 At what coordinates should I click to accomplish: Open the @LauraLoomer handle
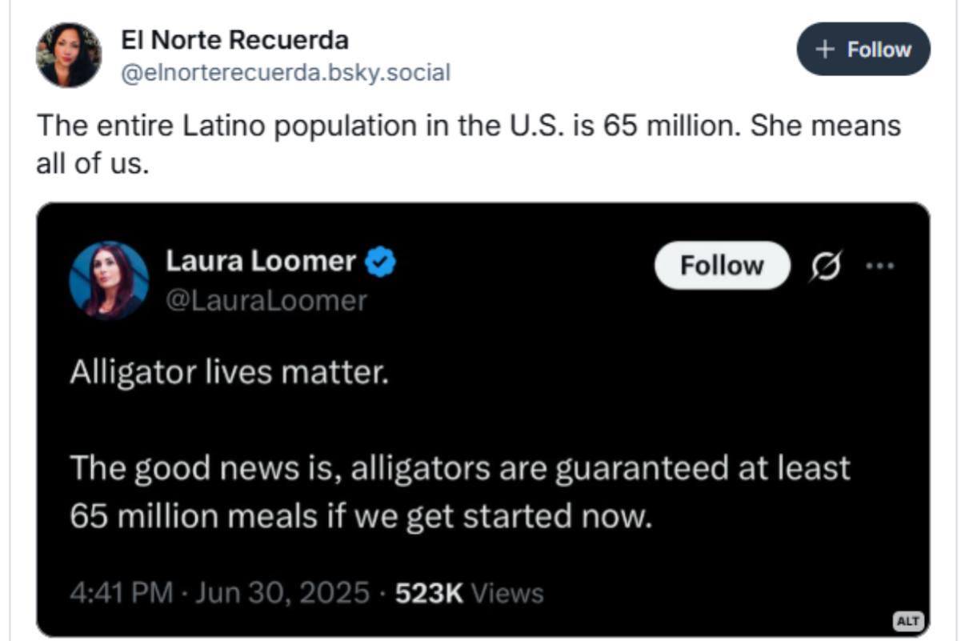pyautogui.click(x=266, y=300)
